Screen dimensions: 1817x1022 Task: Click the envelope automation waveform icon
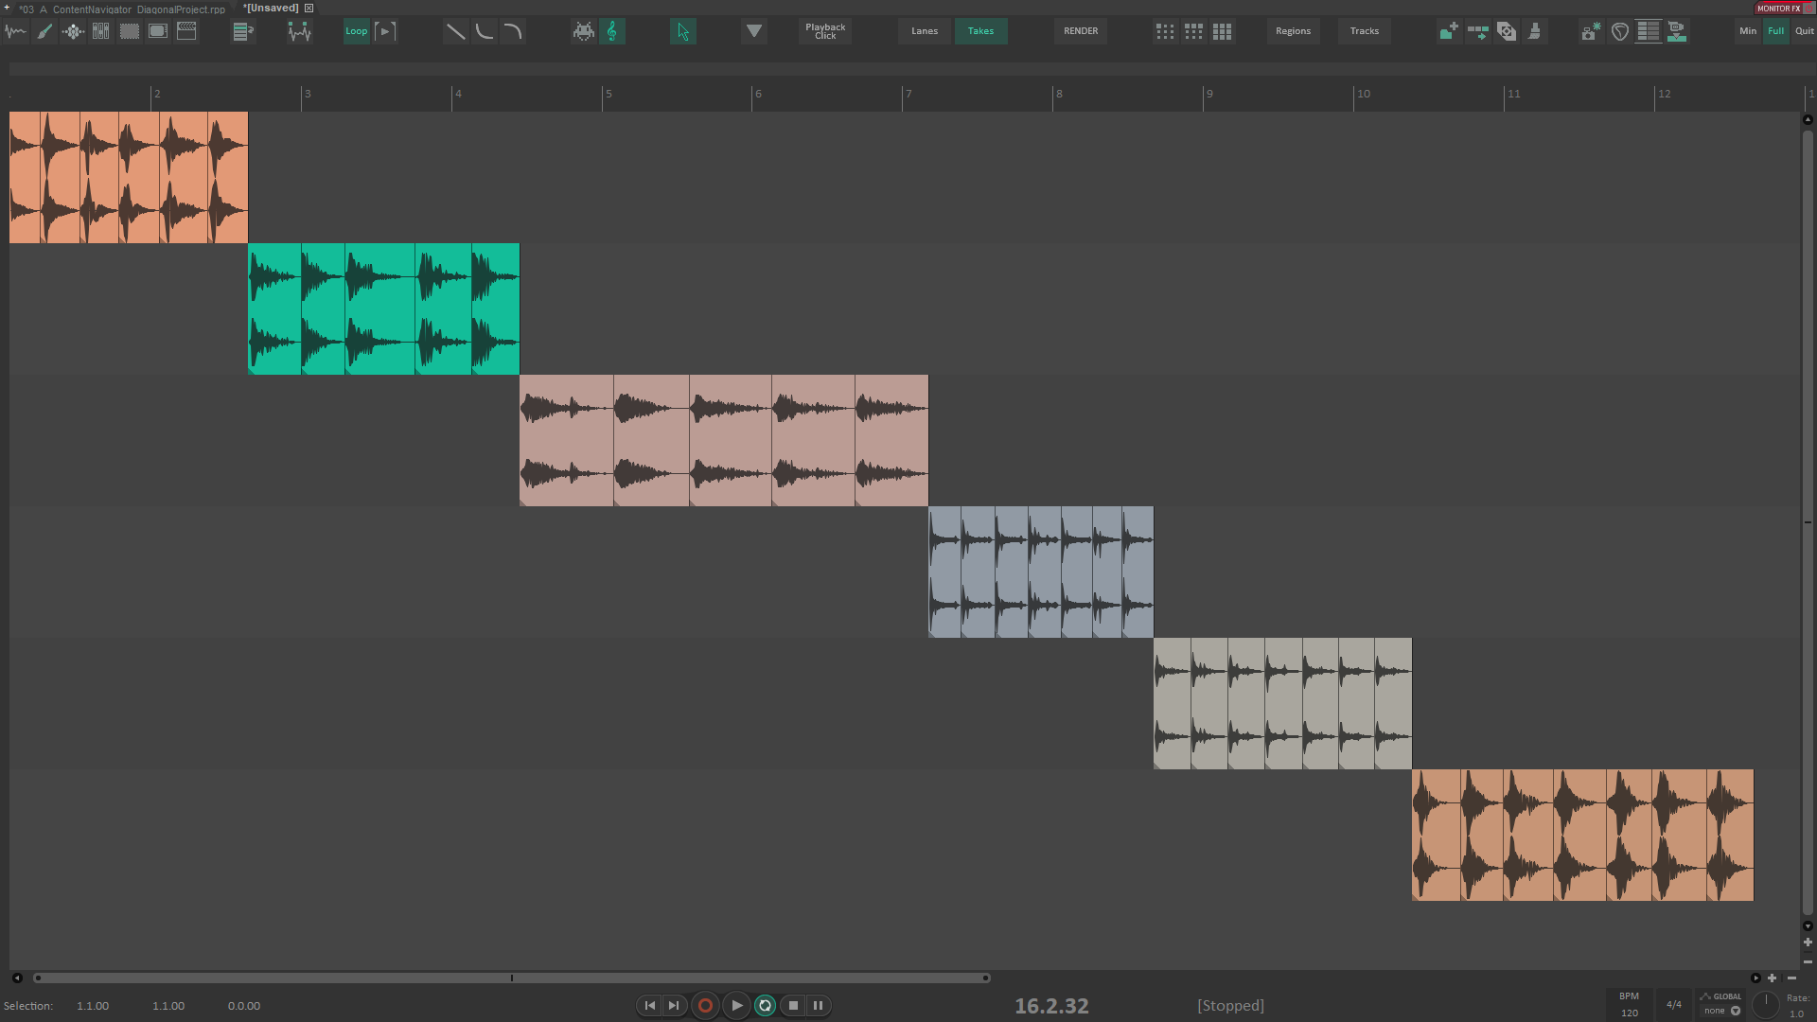coord(300,31)
